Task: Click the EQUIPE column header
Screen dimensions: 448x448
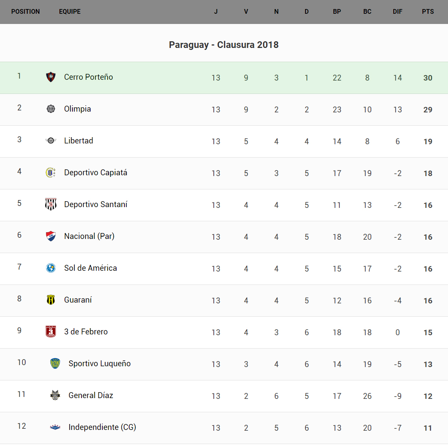Action: [70, 12]
